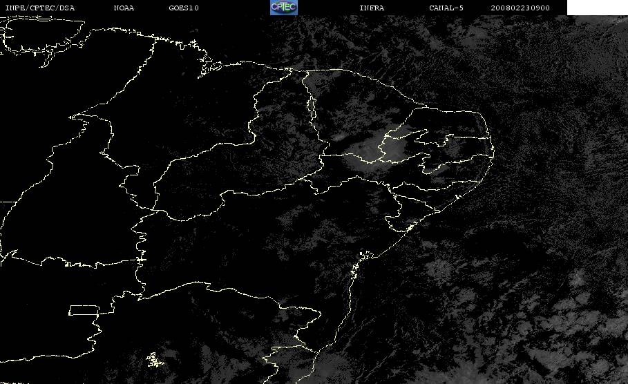This screenshot has height=384, width=628.
Task: Select the GOES10 satellite label
Action: pos(184,8)
